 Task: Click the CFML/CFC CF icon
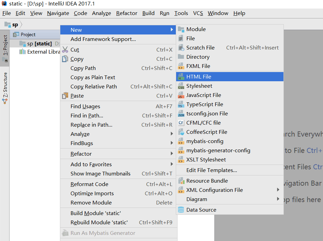point(181,123)
